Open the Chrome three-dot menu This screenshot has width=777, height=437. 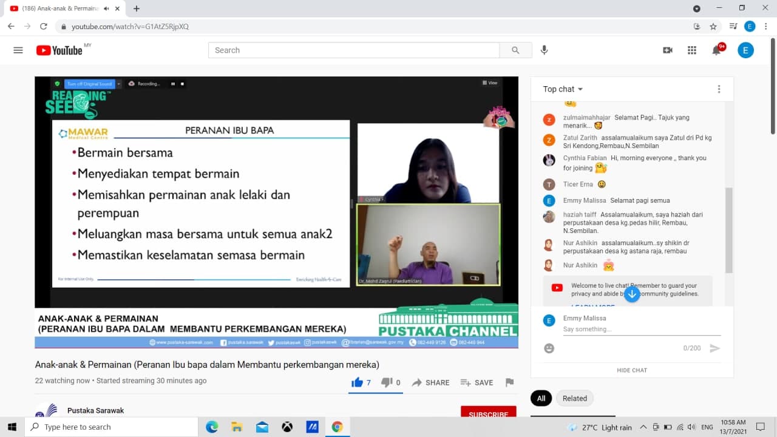pos(766,27)
